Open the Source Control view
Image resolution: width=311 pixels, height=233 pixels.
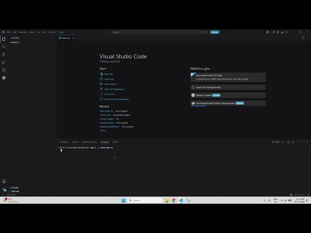point(4,54)
